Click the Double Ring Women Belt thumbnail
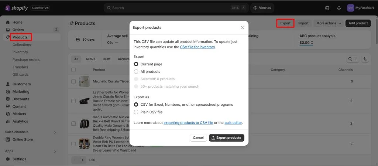The image size is (378, 166). [x=84, y=144]
